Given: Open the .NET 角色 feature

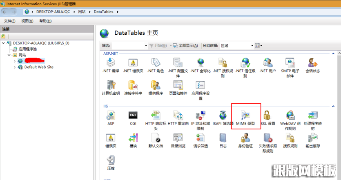Looking at the screenshot, I should tap(156, 65).
